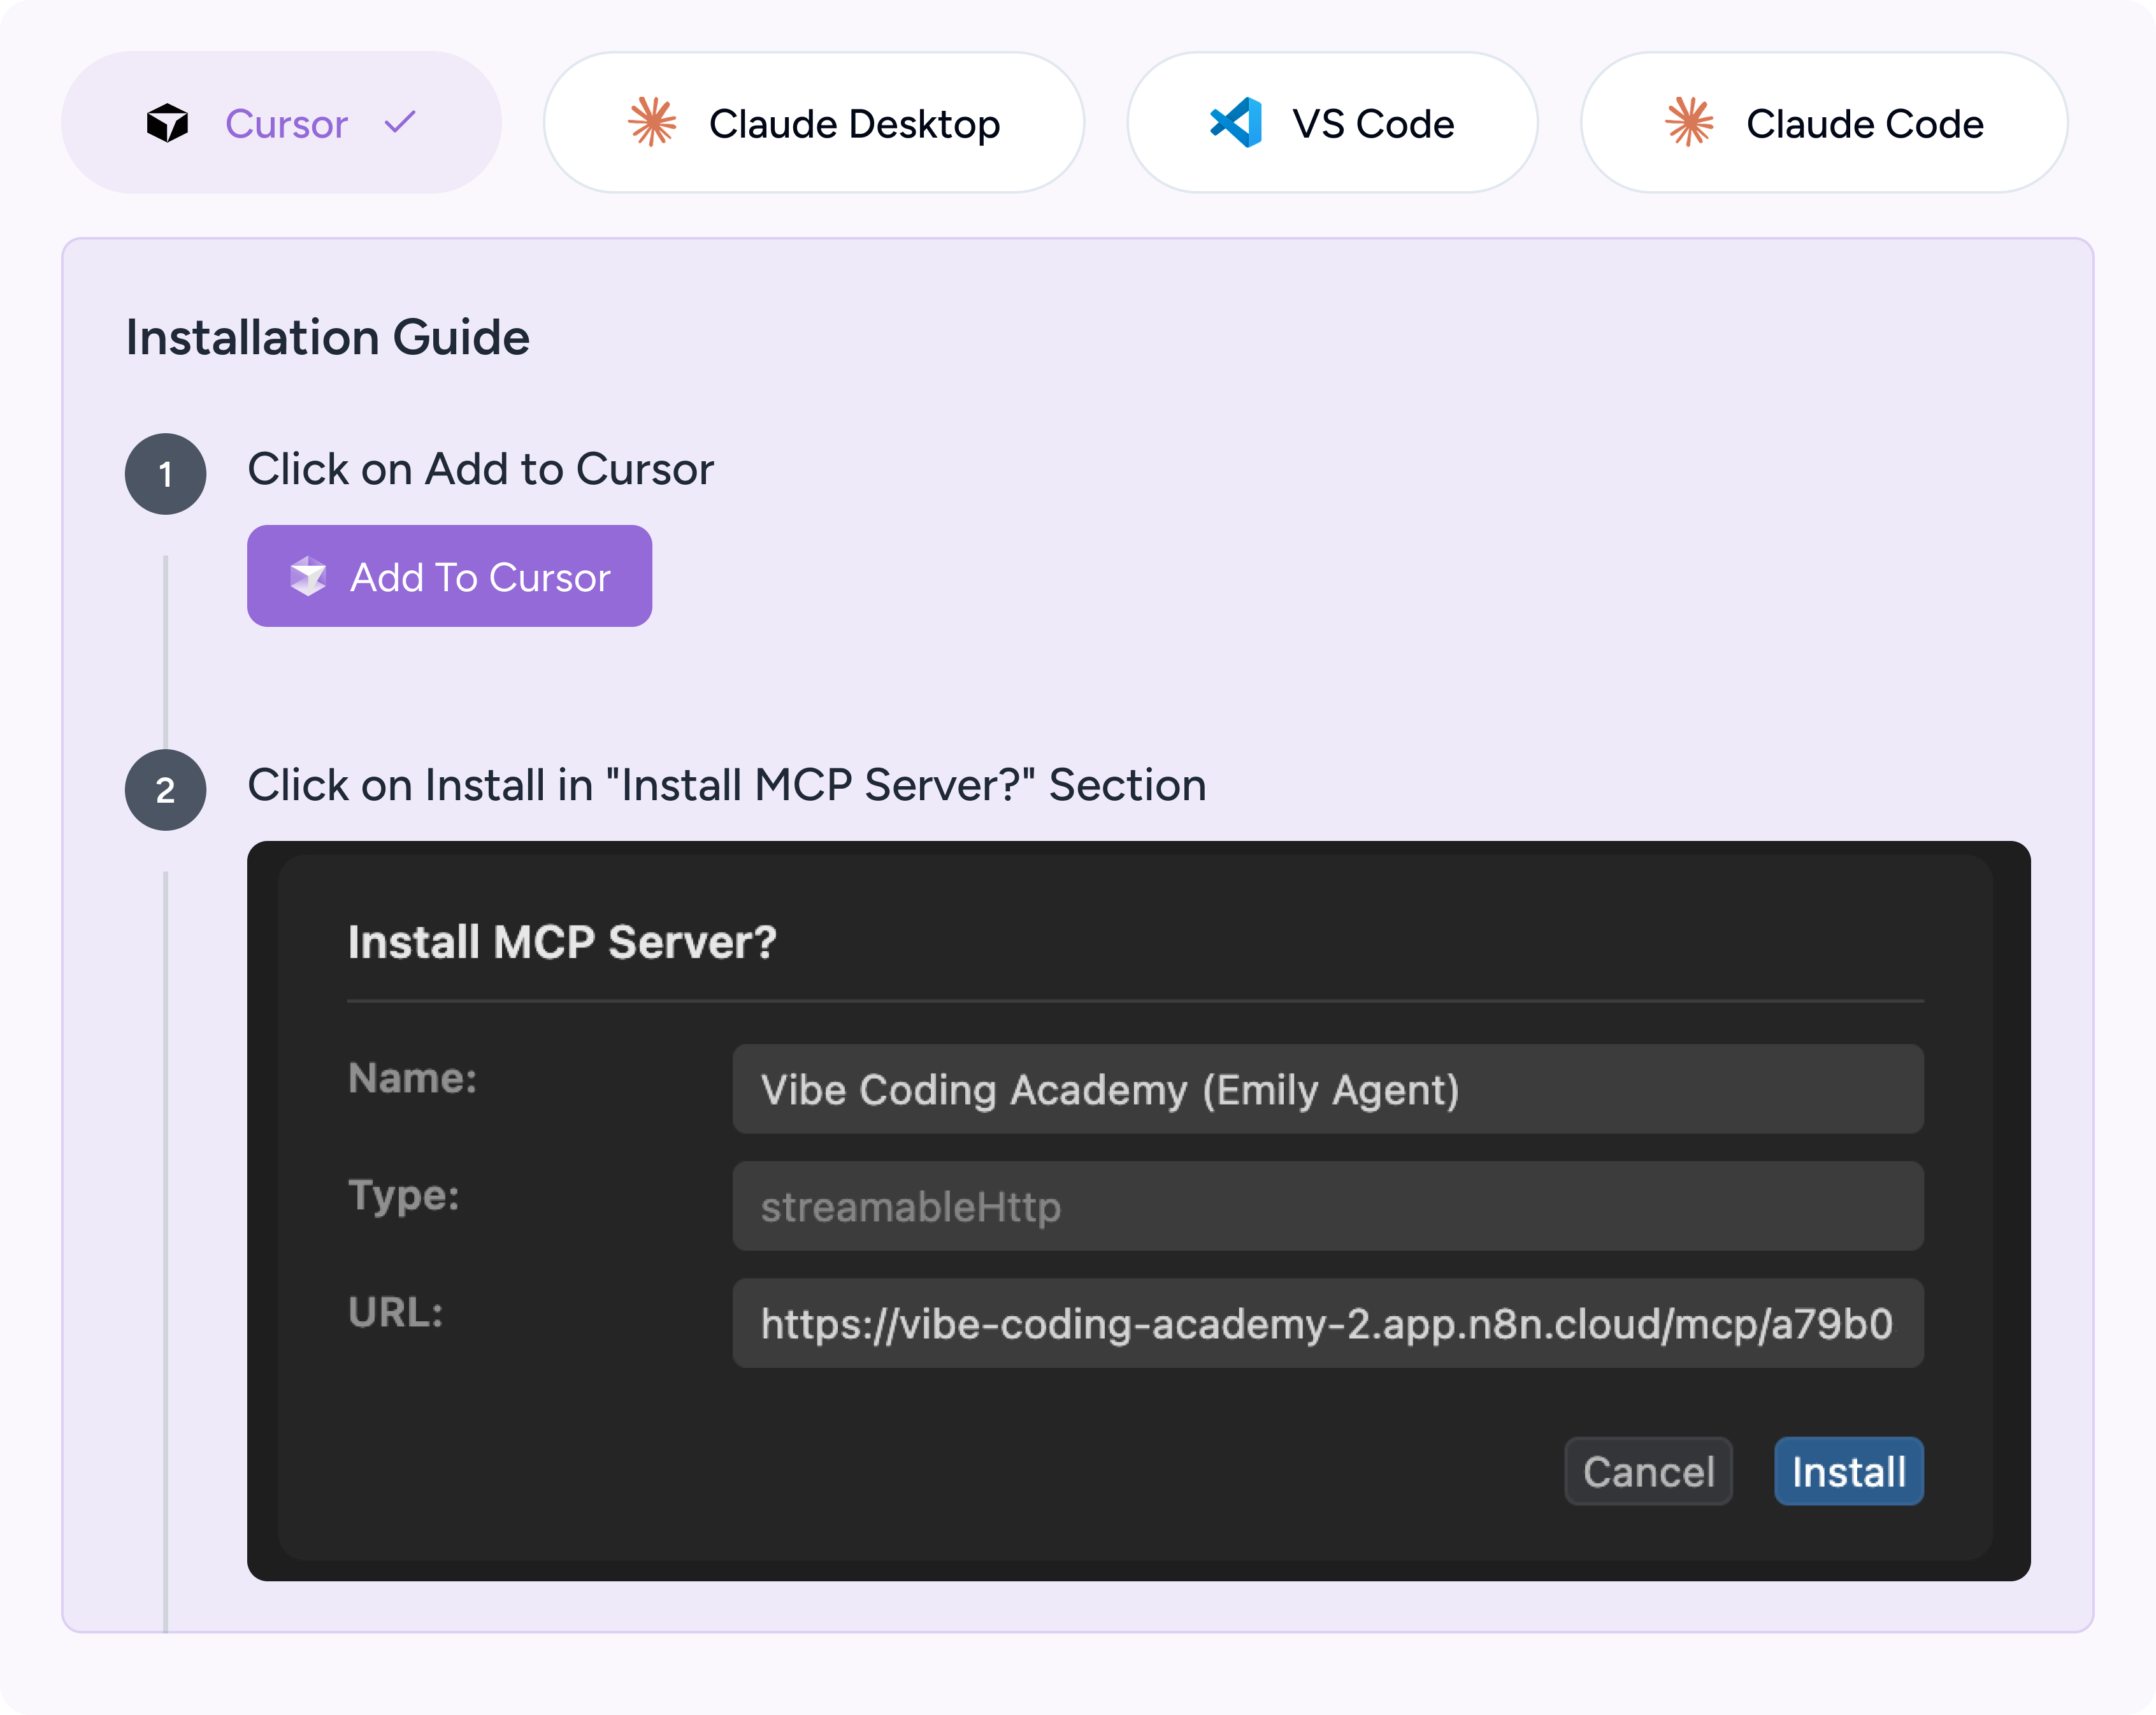The image size is (2156, 1715).
Task: Click the 'Type:' label
Action: 403,1196
